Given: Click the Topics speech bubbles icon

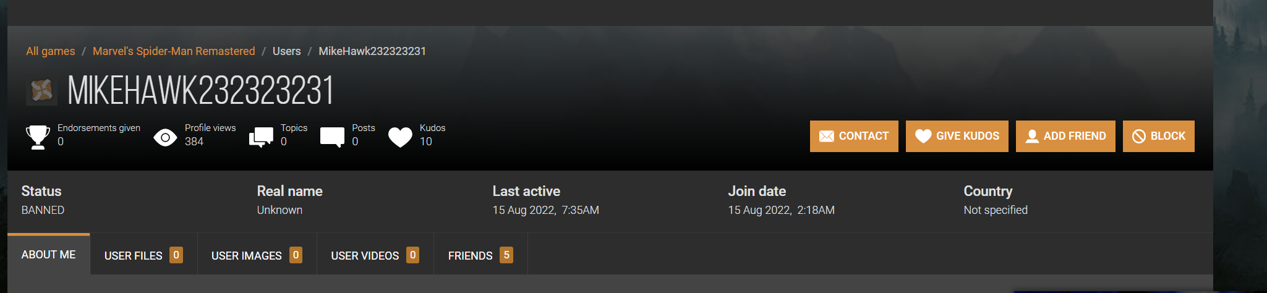Looking at the screenshot, I should tap(261, 137).
